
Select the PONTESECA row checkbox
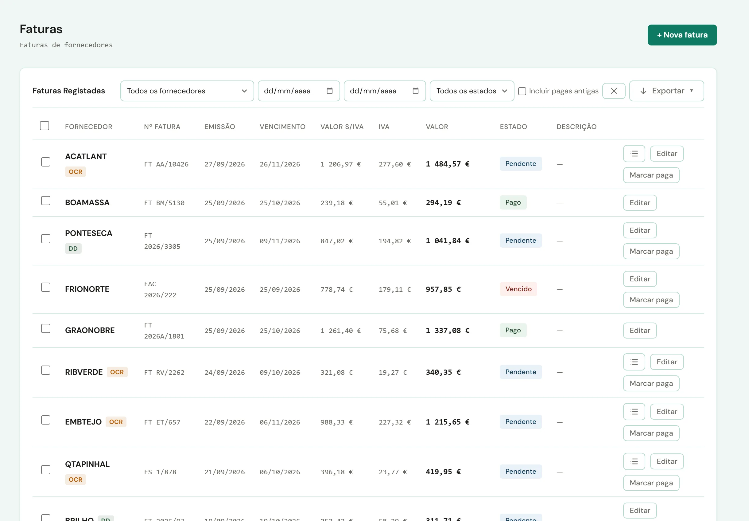tap(46, 239)
